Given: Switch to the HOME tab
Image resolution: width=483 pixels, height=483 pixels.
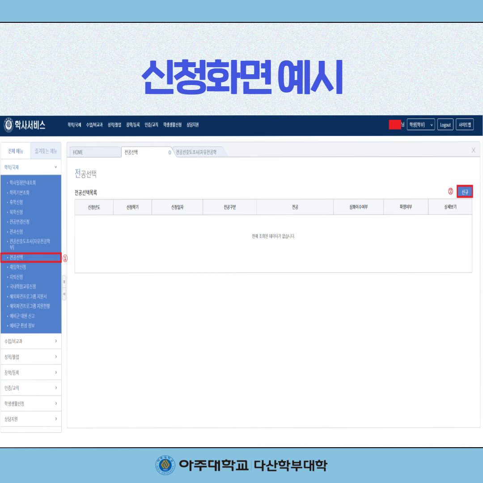Looking at the screenshot, I should pyautogui.click(x=94, y=152).
